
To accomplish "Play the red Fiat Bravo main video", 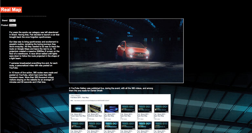I will tap(126, 51).
